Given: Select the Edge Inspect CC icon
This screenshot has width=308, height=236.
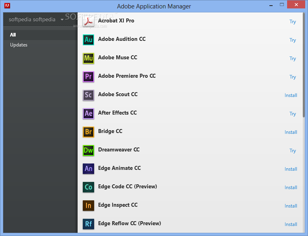Looking at the screenshot, I should [x=88, y=206].
